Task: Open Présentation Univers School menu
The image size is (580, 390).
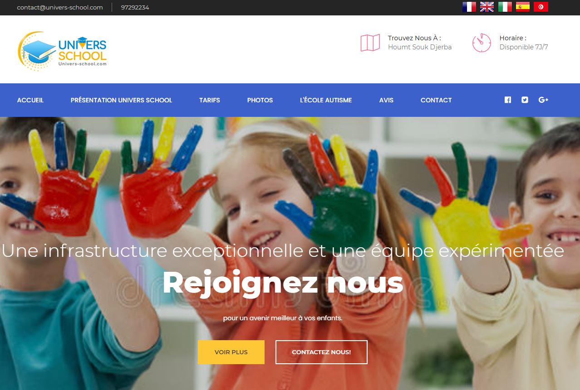Action: pyautogui.click(x=121, y=100)
